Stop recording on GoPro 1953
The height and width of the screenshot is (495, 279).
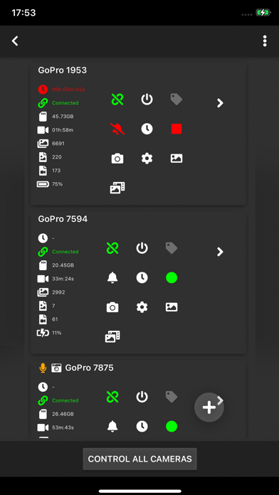pos(177,129)
